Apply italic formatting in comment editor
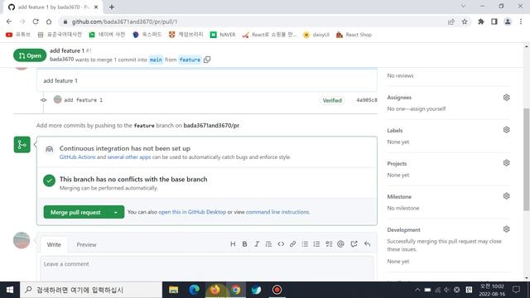Screen dimensions: 530x298 257,244
